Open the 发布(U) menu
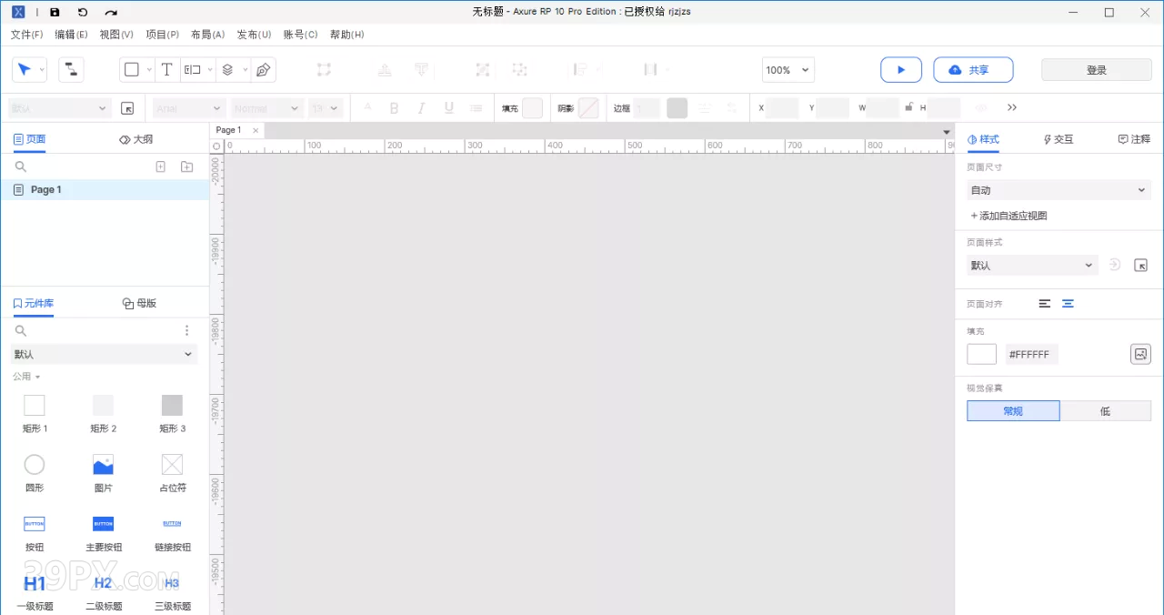The width and height of the screenshot is (1164, 615). click(254, 35)
